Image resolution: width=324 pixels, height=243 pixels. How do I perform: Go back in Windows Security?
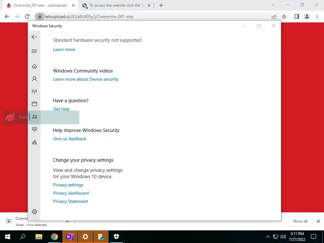tap(34, 37)
